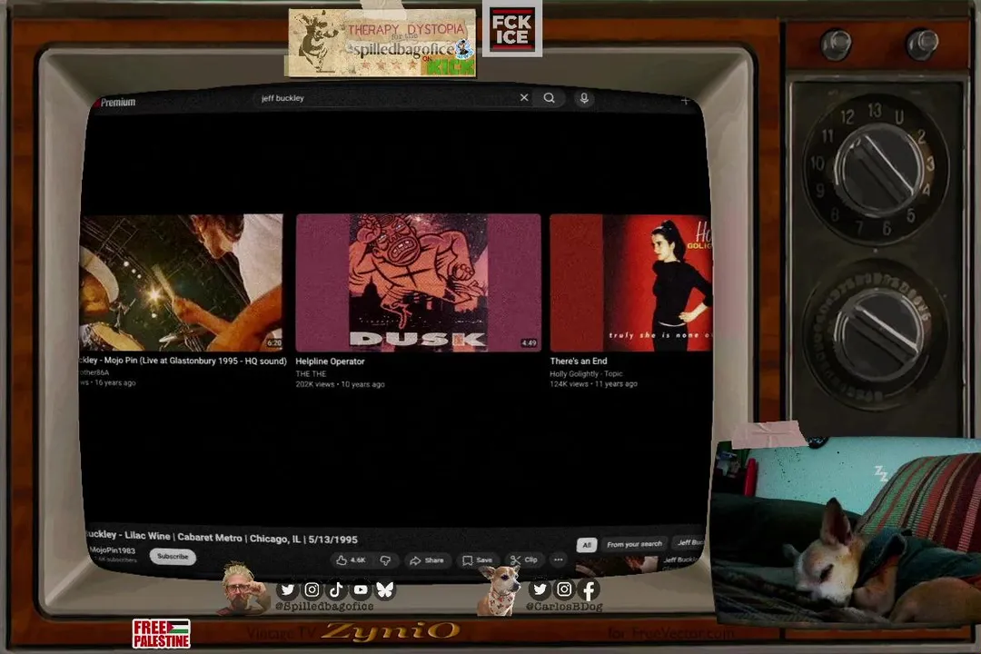Viewport: 981px width, 654px height.
Task: Open the 'Holly Golightly - Topic' channel
Action: tap(586, 373)
